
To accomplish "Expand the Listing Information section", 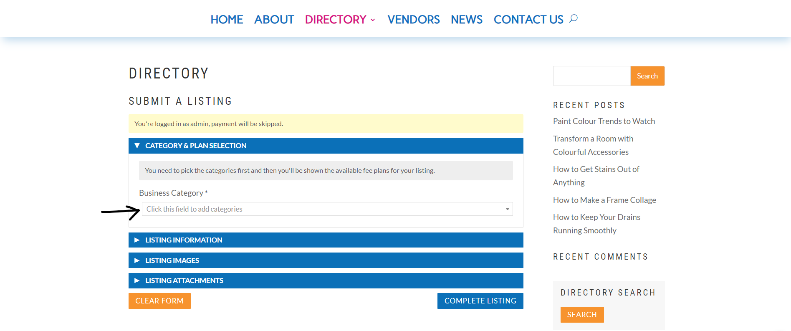I will [326, 240].
